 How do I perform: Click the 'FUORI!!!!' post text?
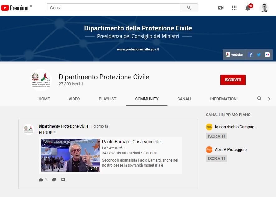pyautogui.click(x=47, y=133)
